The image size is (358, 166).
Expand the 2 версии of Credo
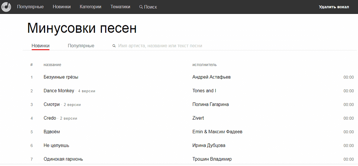coord(68,118)
